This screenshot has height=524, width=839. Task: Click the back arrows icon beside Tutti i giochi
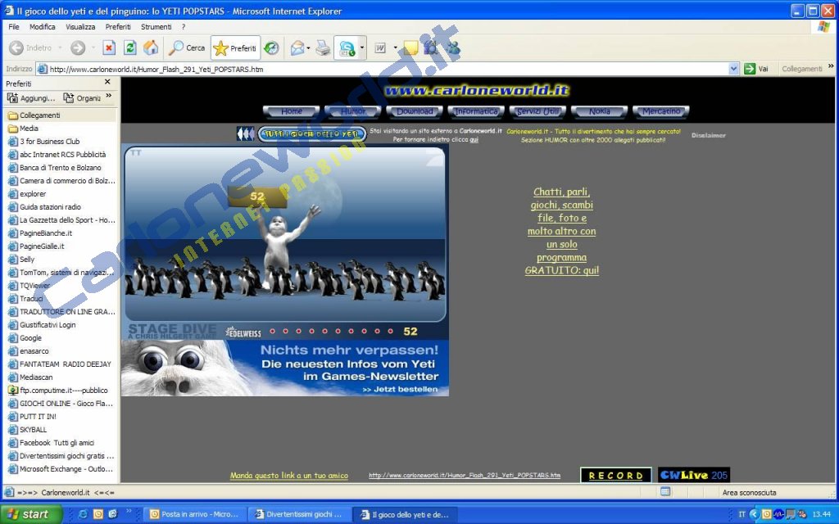[245, 133]
